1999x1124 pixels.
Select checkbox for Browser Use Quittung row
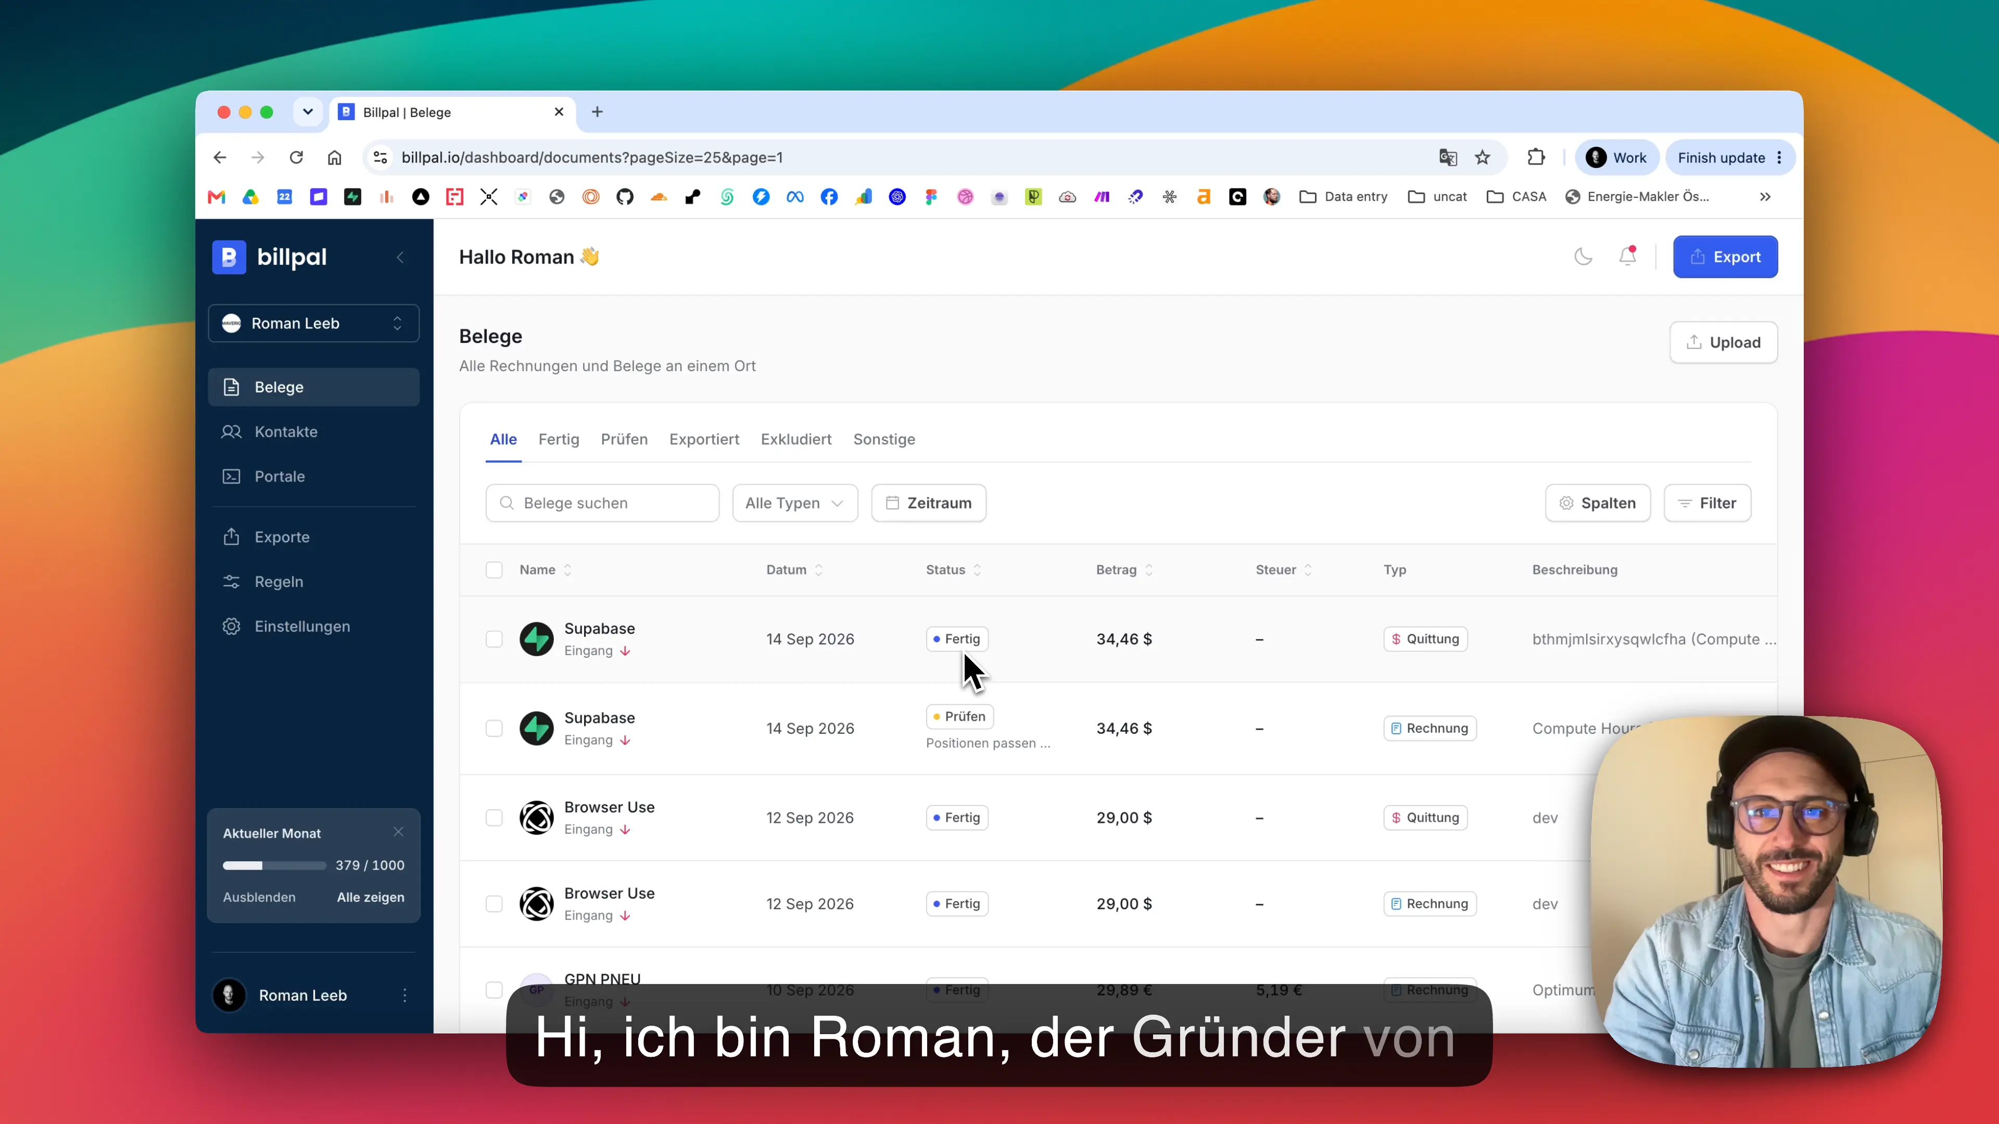pos(495,818)
